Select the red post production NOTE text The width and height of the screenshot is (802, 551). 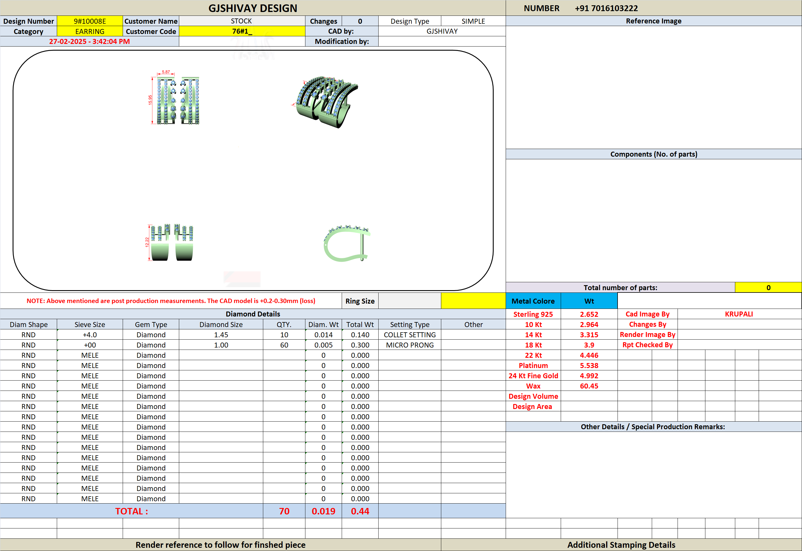pos(171,301)
